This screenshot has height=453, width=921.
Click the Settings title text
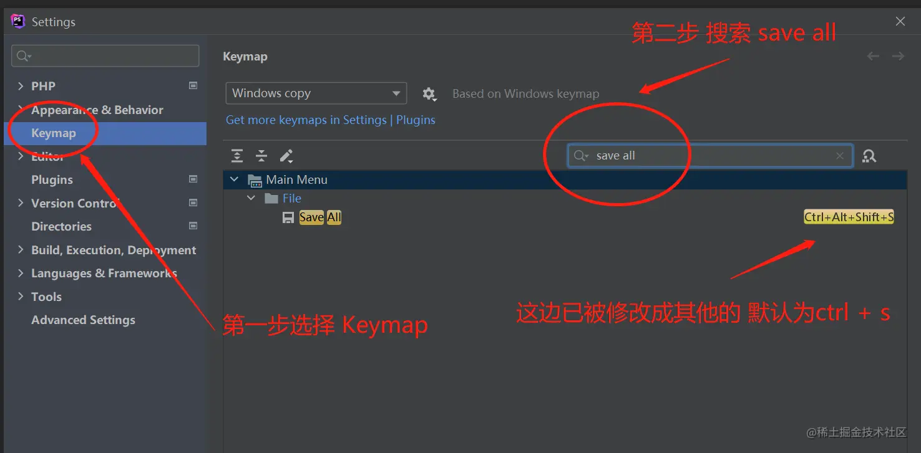coord(54,22)
